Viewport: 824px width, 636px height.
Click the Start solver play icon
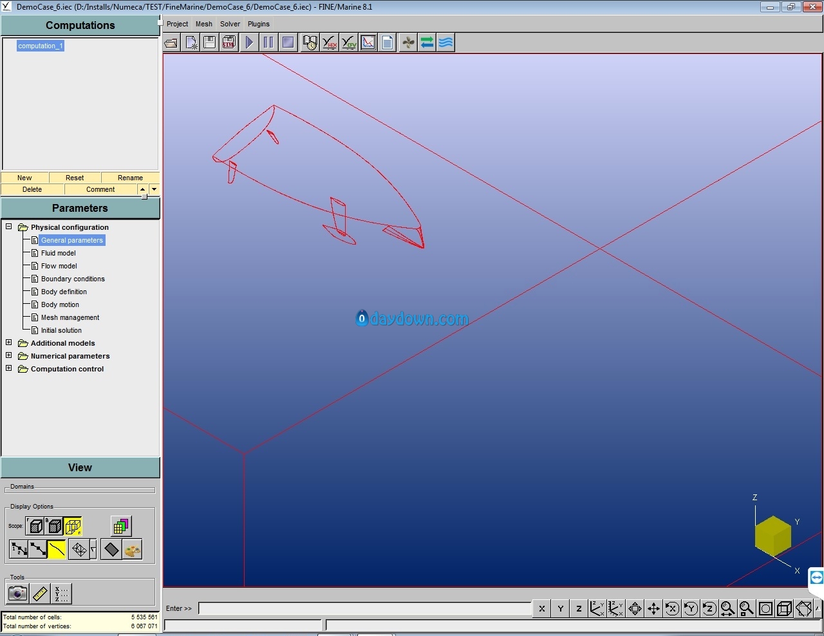coord(249,42)
